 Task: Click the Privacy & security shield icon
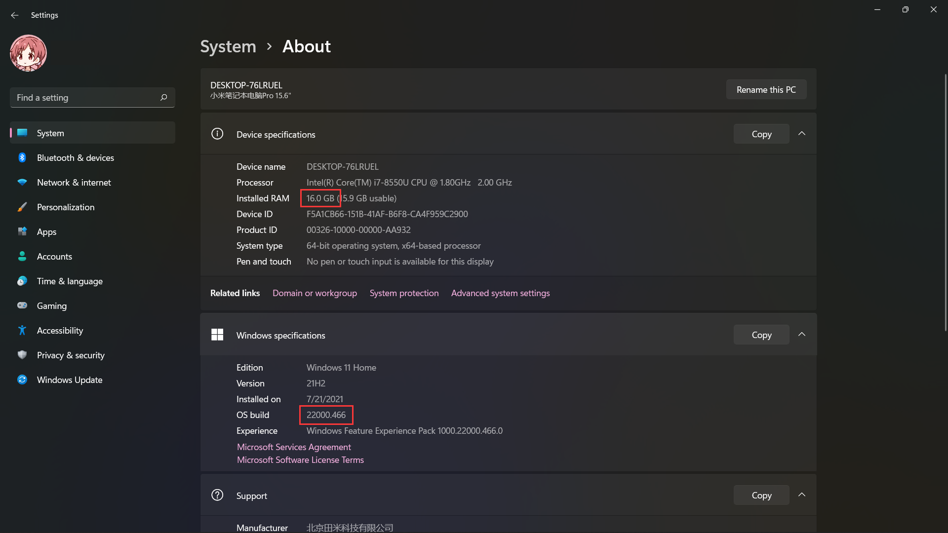(22, 355)
